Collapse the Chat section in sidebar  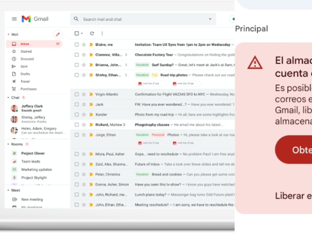8,98
